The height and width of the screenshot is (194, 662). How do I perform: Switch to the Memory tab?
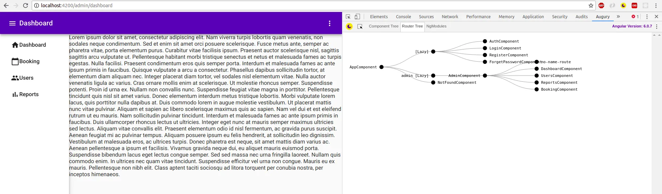point(506,16)
